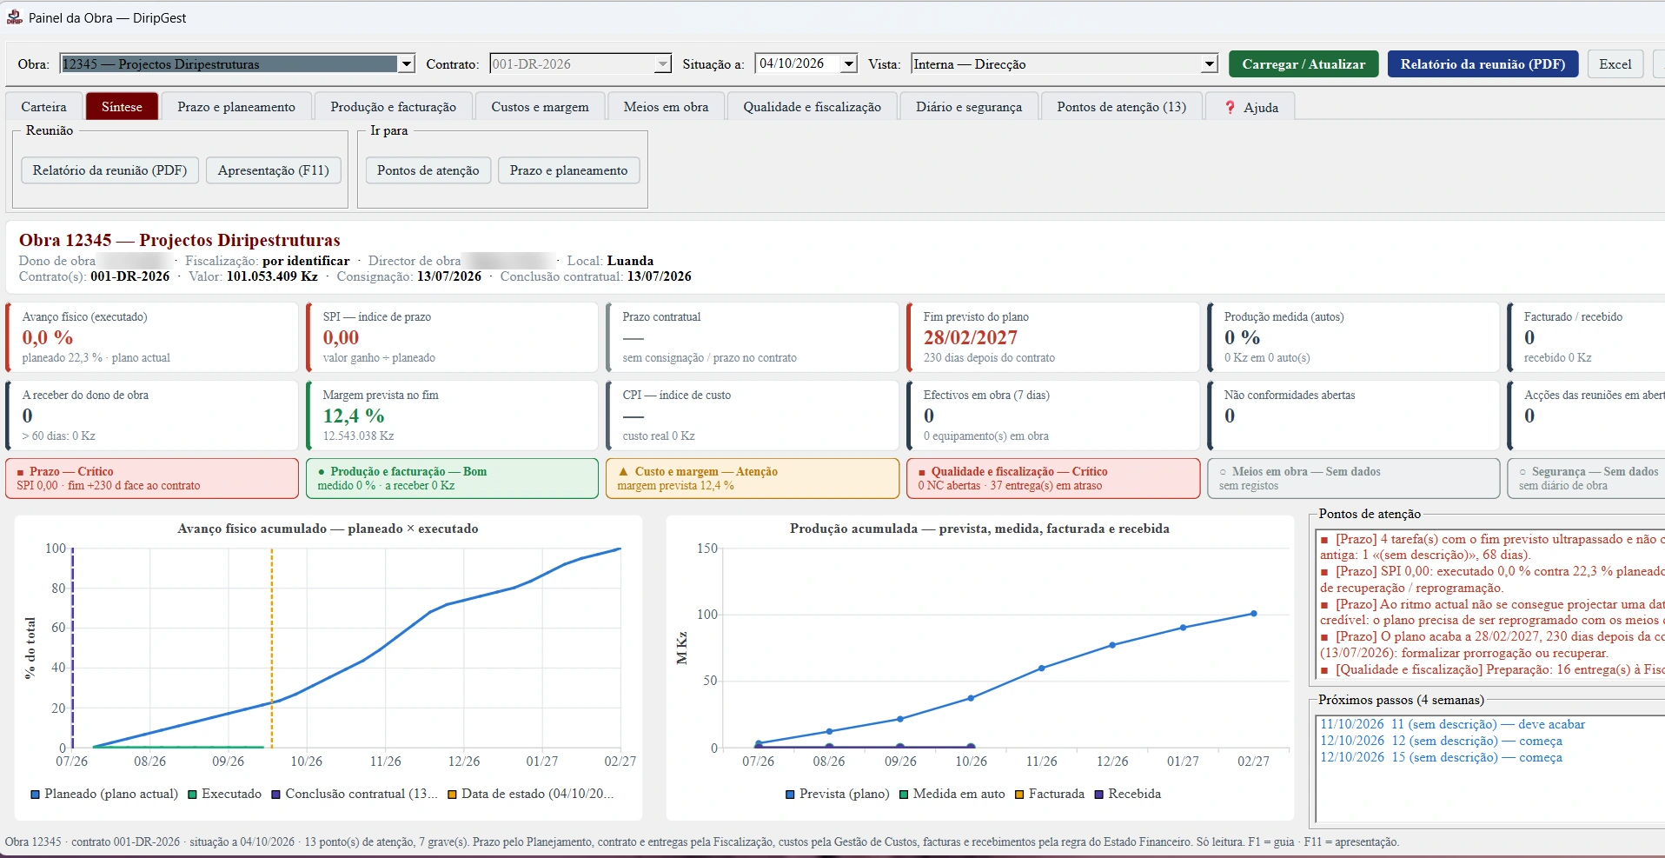Click the orange Facturada legend swatch
Image resolution: width=1665 pixels, height=858 pixels.
1020,795
